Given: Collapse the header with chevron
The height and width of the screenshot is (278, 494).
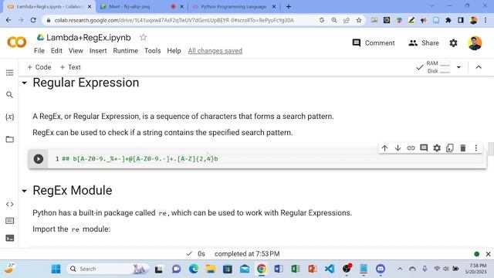Looking at the screenshot, I should pos(479,67).
